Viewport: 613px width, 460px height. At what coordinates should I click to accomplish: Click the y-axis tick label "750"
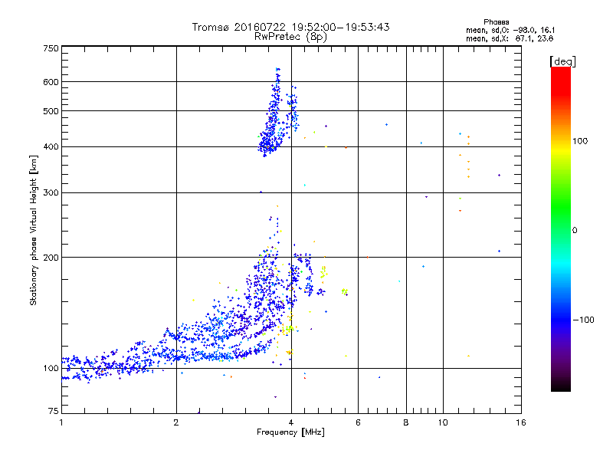tap(51, 48)
